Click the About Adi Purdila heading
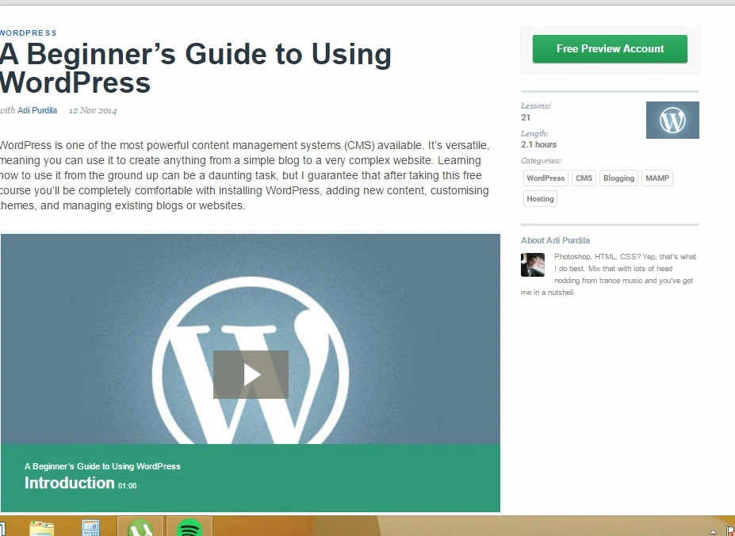Screen dimensions: 735x536 (x=556, y=240)
